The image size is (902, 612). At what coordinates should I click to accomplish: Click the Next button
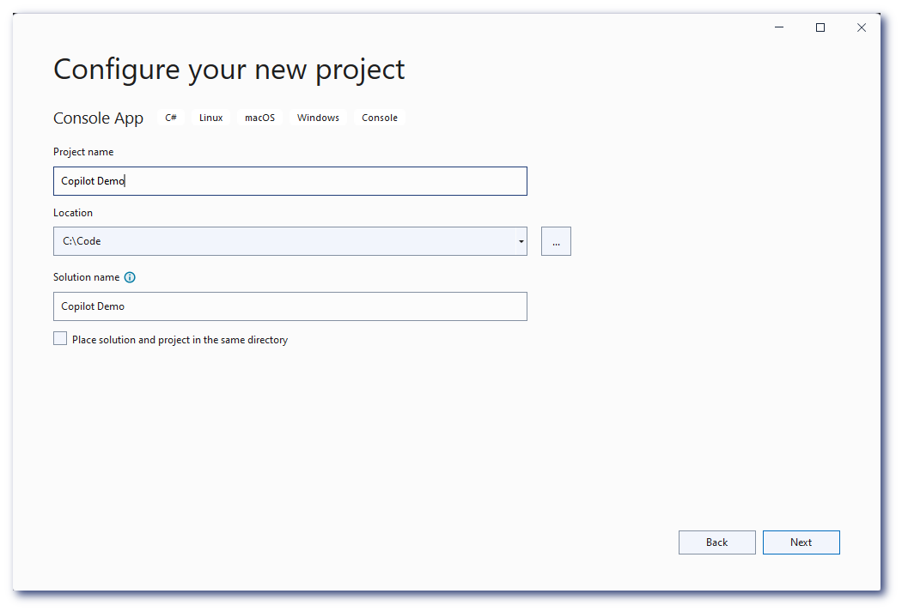801,542
